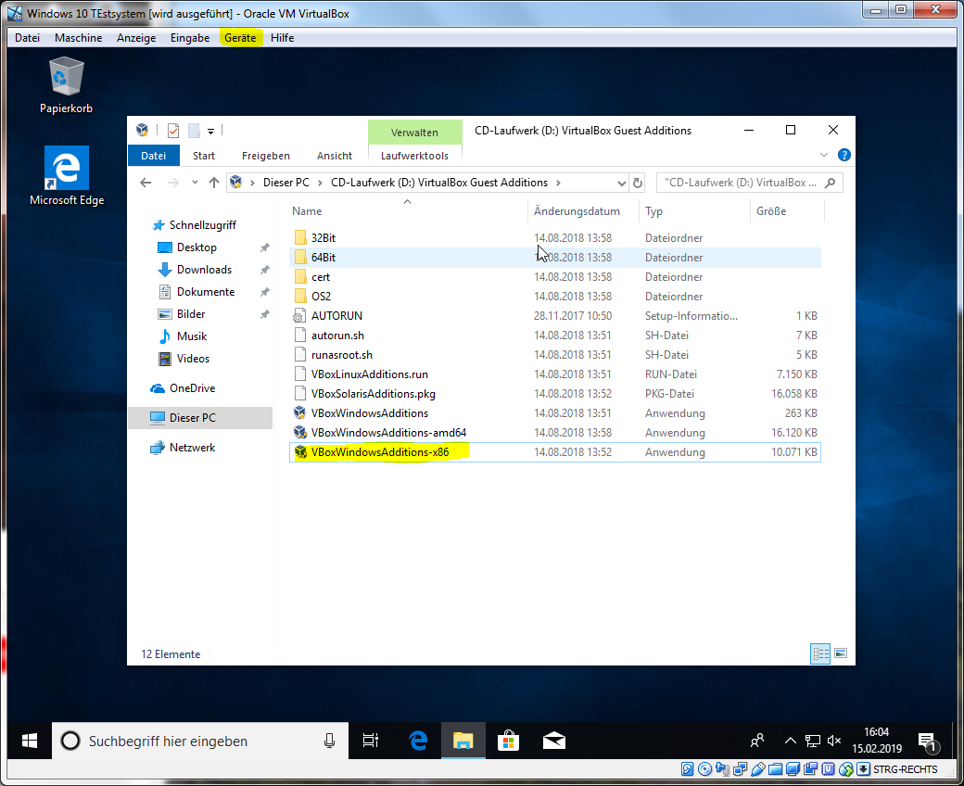Click the Explorer search input field

[737, 183]
